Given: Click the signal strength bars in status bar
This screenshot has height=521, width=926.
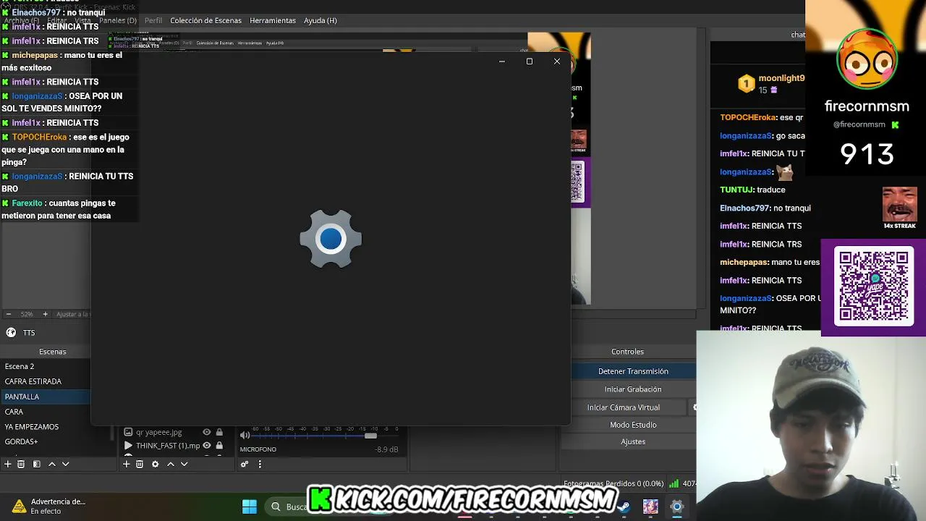Looking at the screenshot, I should (674, 483).
